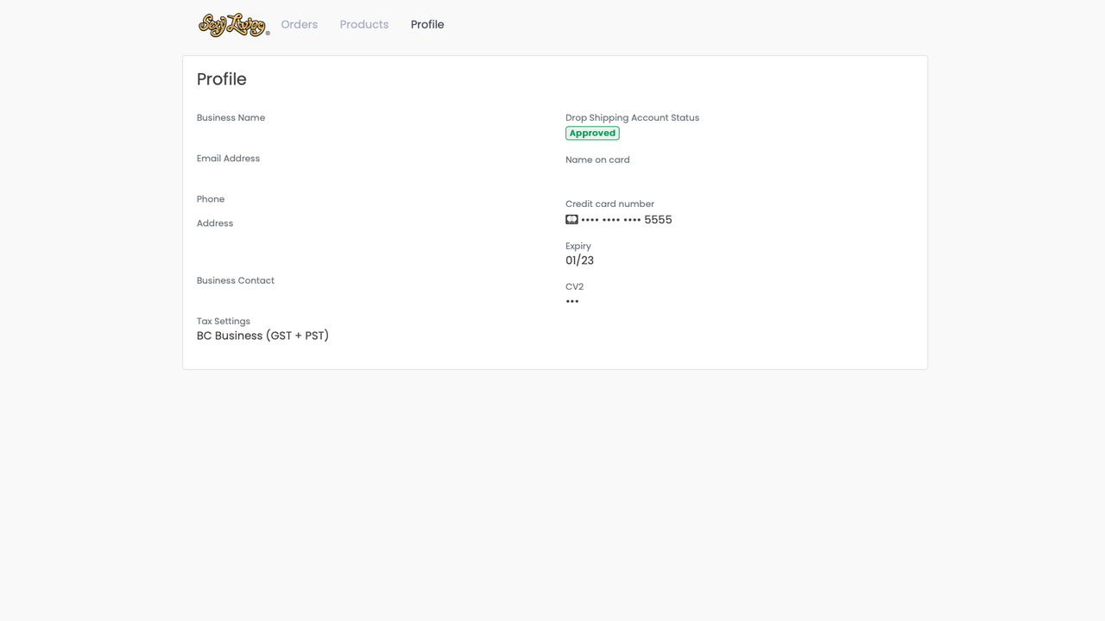Image resolution: width=1105 pixels, height=621 pixels.
Task: Click the Sexy Living logo
Action: point(231,24)
